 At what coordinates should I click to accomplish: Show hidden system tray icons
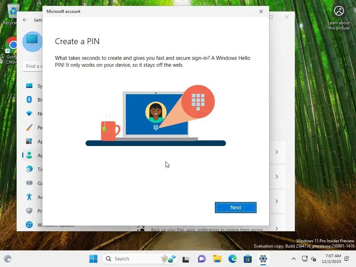click(x=293, y=259)
